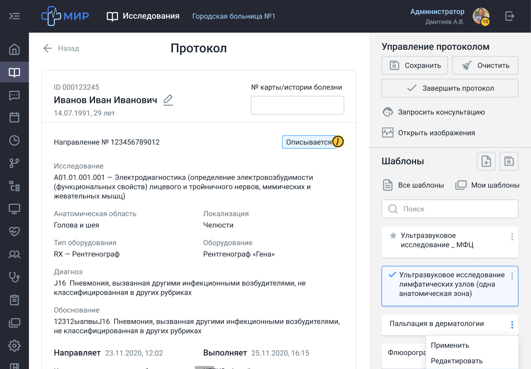The image size is (531, 369).
Task: Open three-dot menu of МФЦ ultrasound template
Action: pyautogui.click(x=512, y=237)
